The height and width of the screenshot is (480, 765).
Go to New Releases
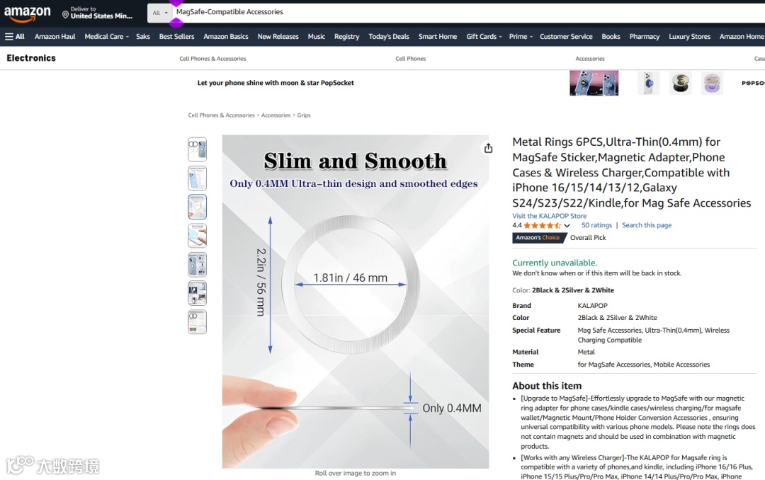tap(278, 37)
